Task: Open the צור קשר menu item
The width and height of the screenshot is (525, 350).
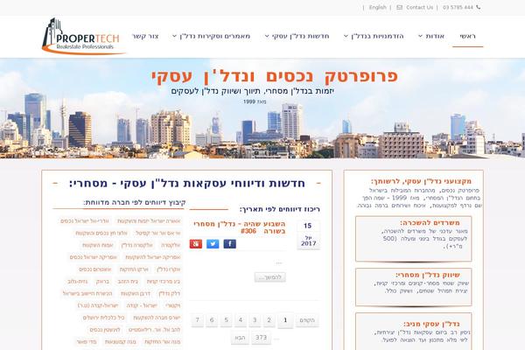Action: point(145,36)
